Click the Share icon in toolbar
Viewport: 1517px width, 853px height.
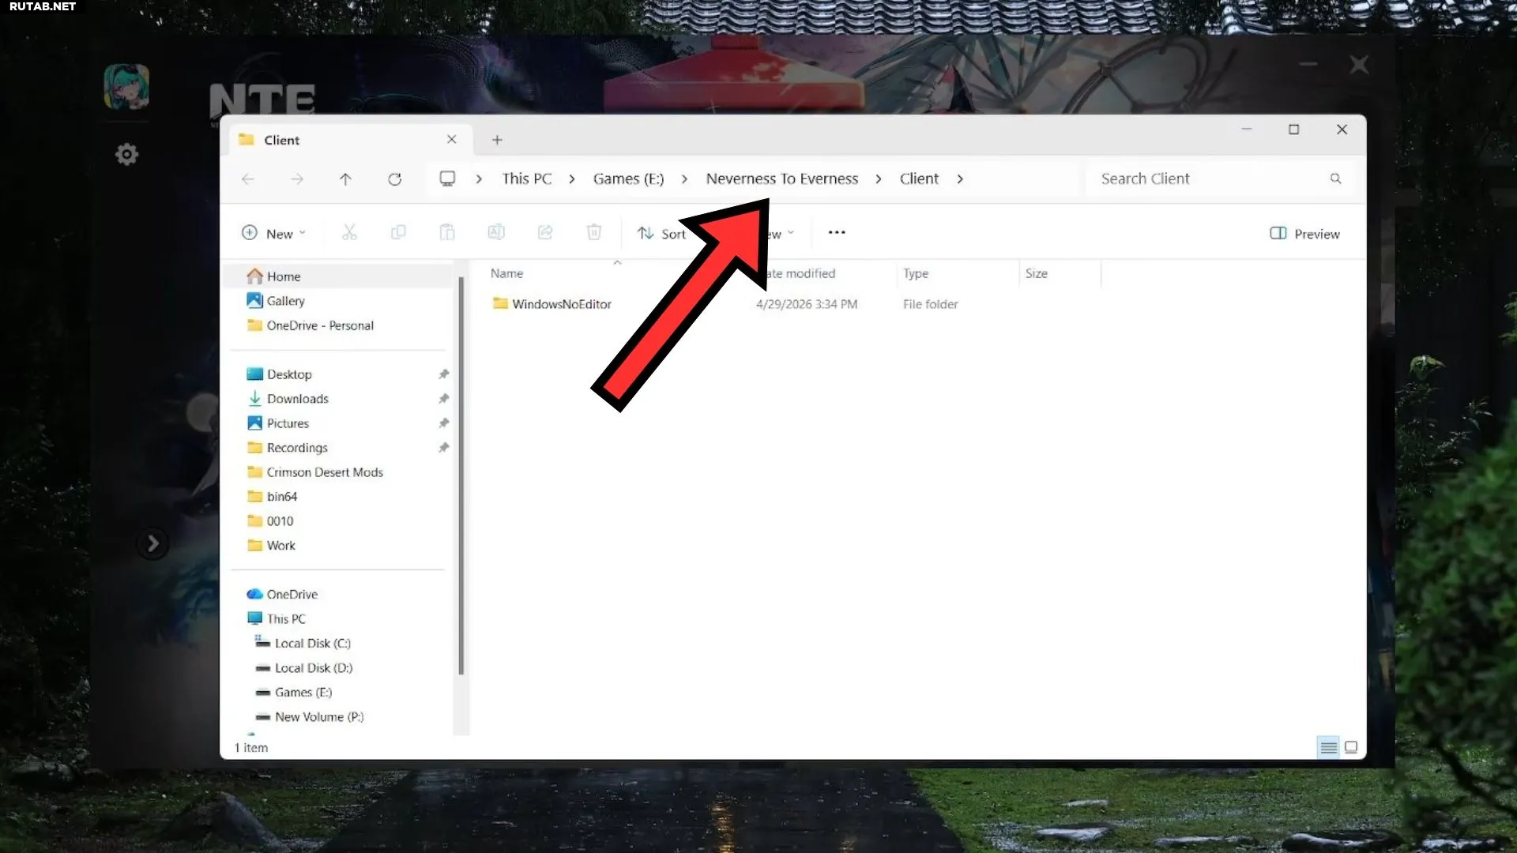(x=545, y=232)
